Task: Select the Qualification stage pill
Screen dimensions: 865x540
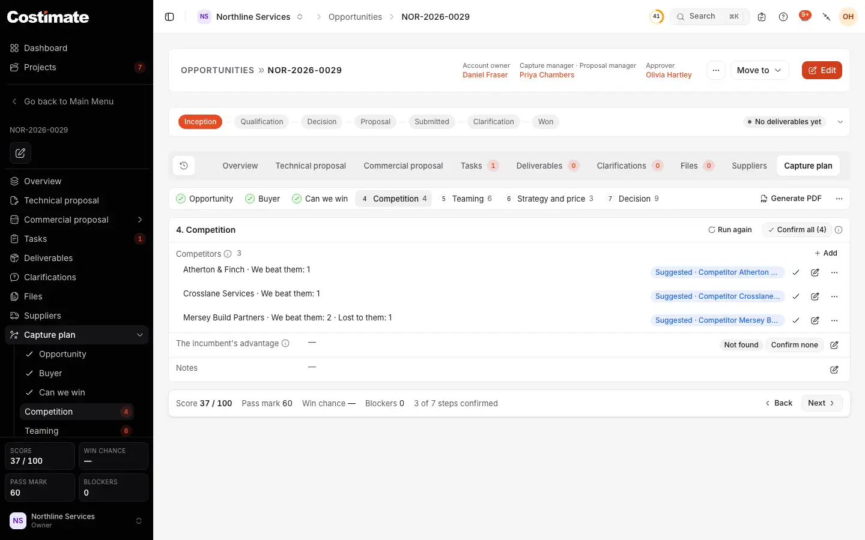Action: coord(262,122)
